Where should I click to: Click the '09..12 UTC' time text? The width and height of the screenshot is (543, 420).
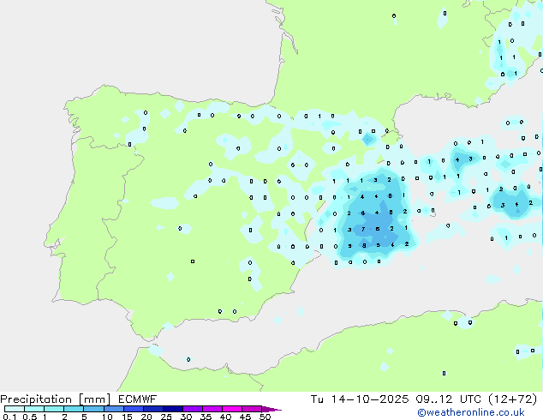pyautogui.click(x=449, y=399)
